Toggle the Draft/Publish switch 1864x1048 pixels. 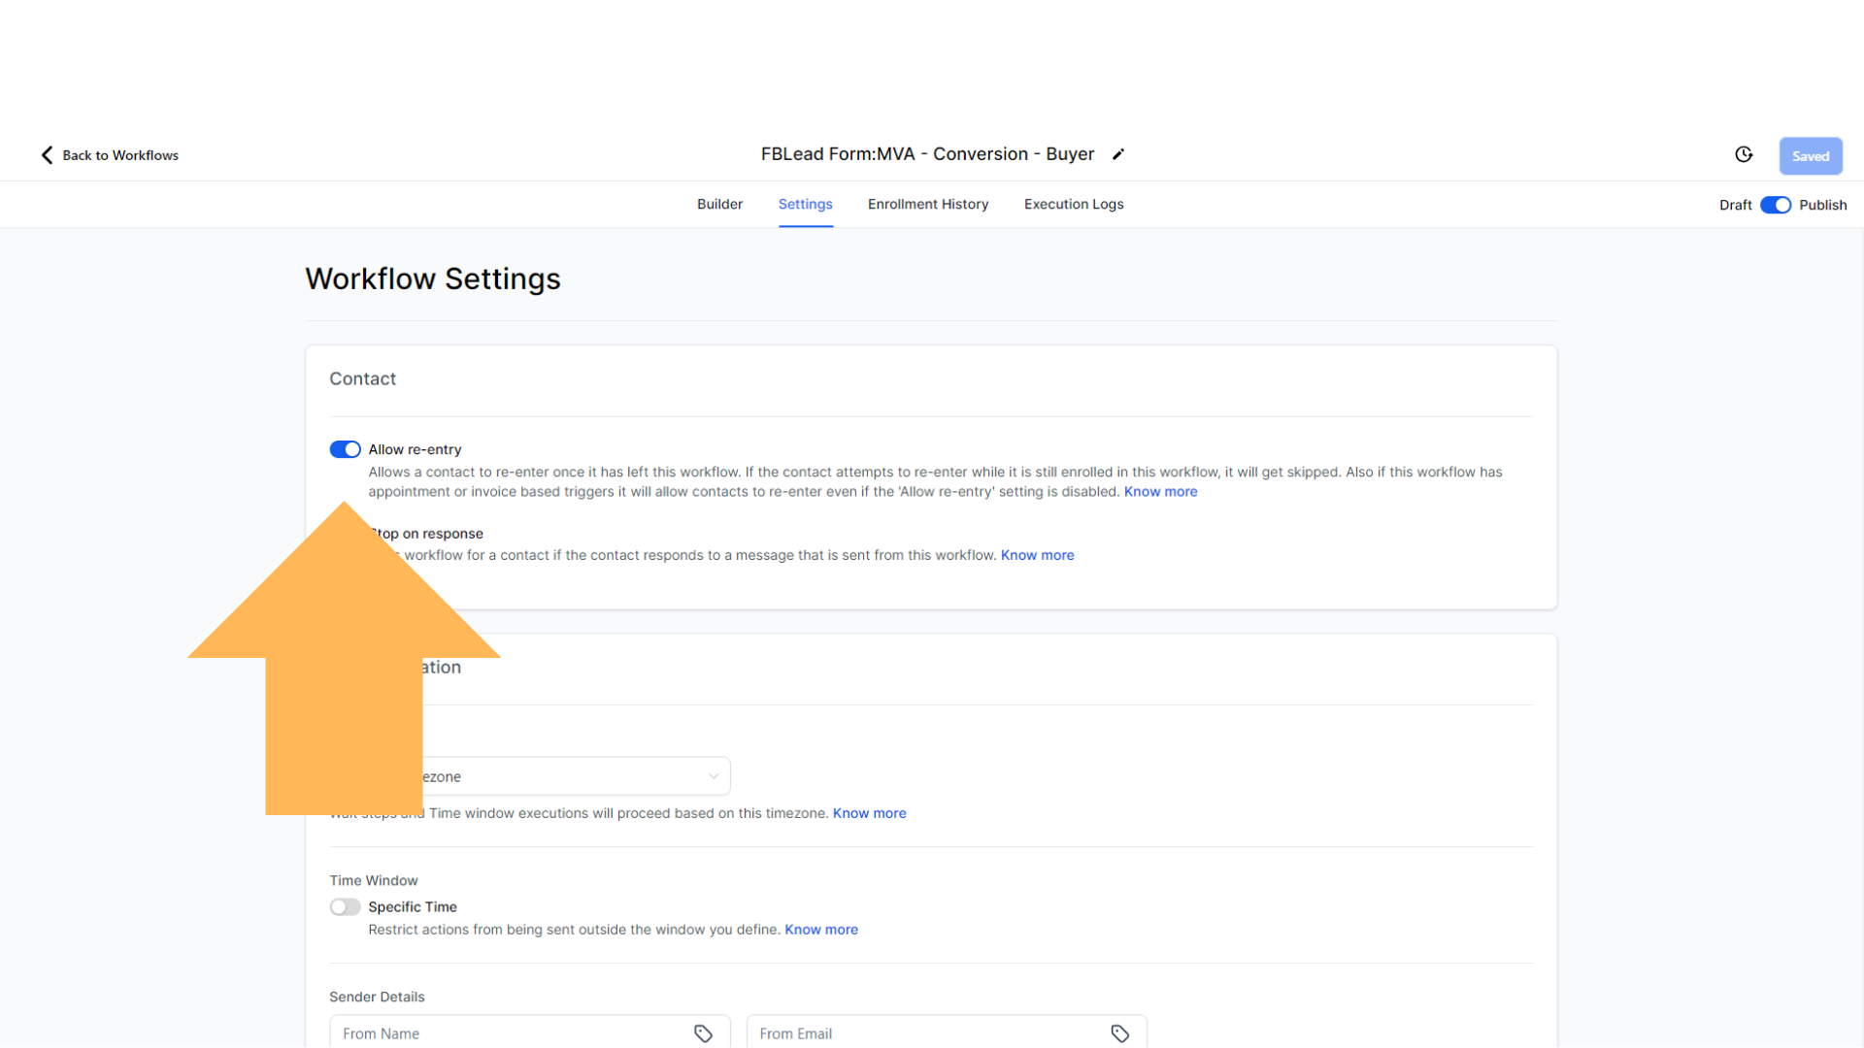tap(1776, 205)
